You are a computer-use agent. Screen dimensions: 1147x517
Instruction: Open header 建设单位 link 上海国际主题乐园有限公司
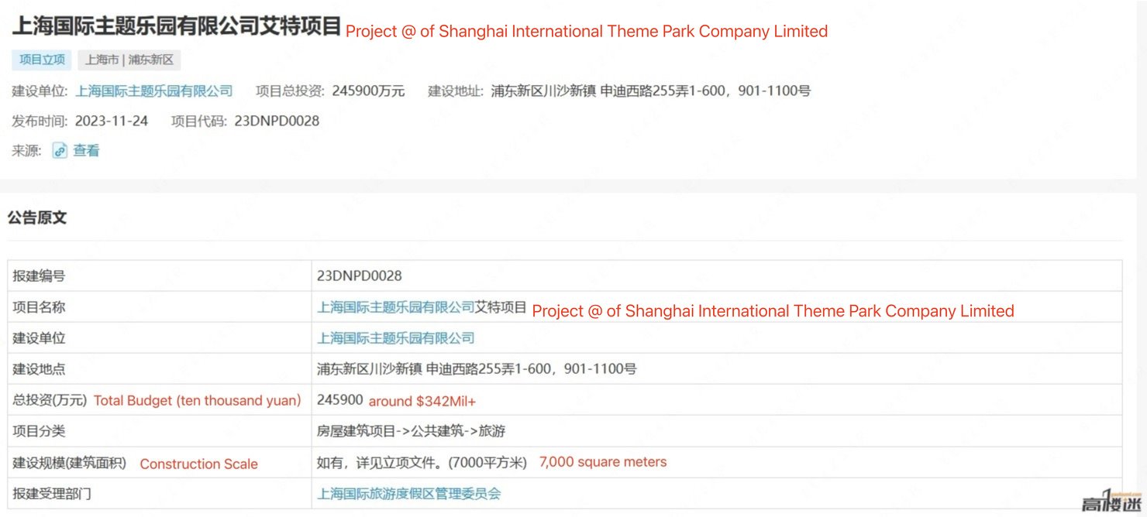click(x=153, y=91)
